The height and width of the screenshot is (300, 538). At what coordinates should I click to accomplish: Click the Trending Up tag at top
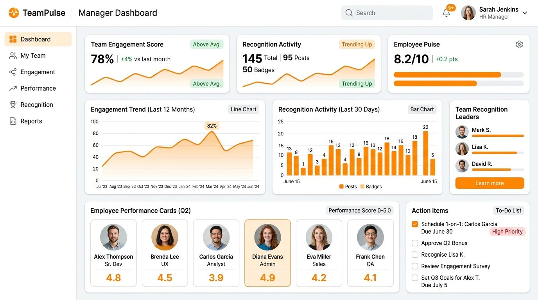click(357, 45)
